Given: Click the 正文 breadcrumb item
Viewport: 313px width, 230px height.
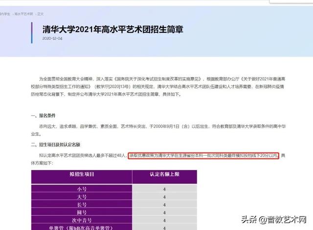Looking at the screenshot, I should 40,14.
